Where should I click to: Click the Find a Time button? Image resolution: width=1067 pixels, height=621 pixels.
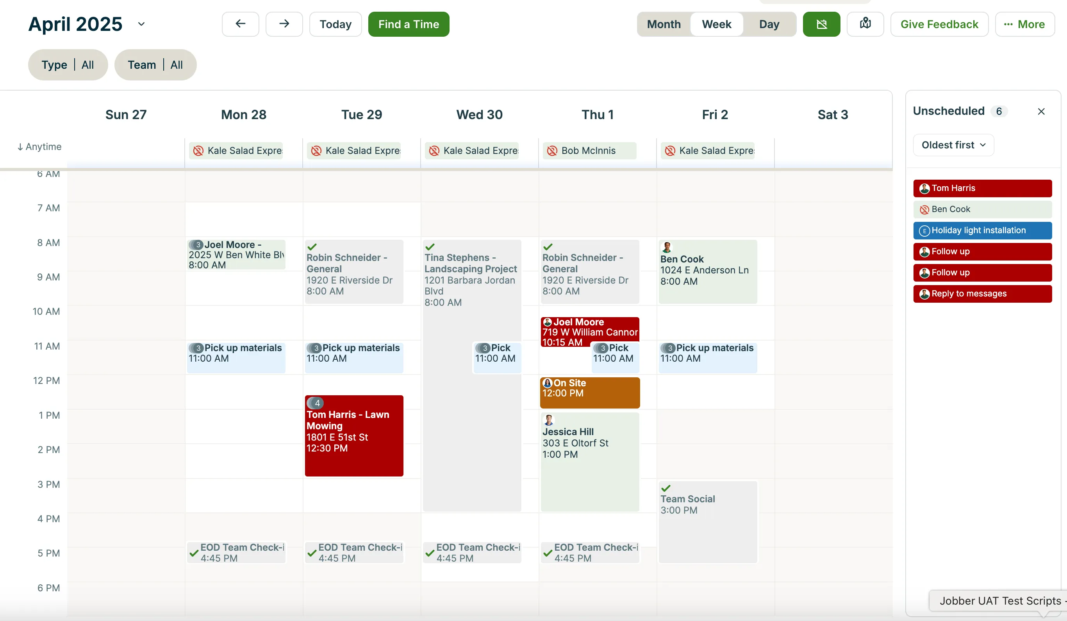click(x=409, y=24)
